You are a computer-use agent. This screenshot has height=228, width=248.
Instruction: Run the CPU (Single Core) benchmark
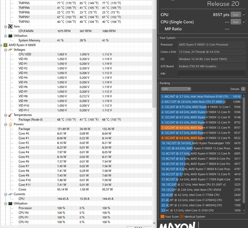236,22
